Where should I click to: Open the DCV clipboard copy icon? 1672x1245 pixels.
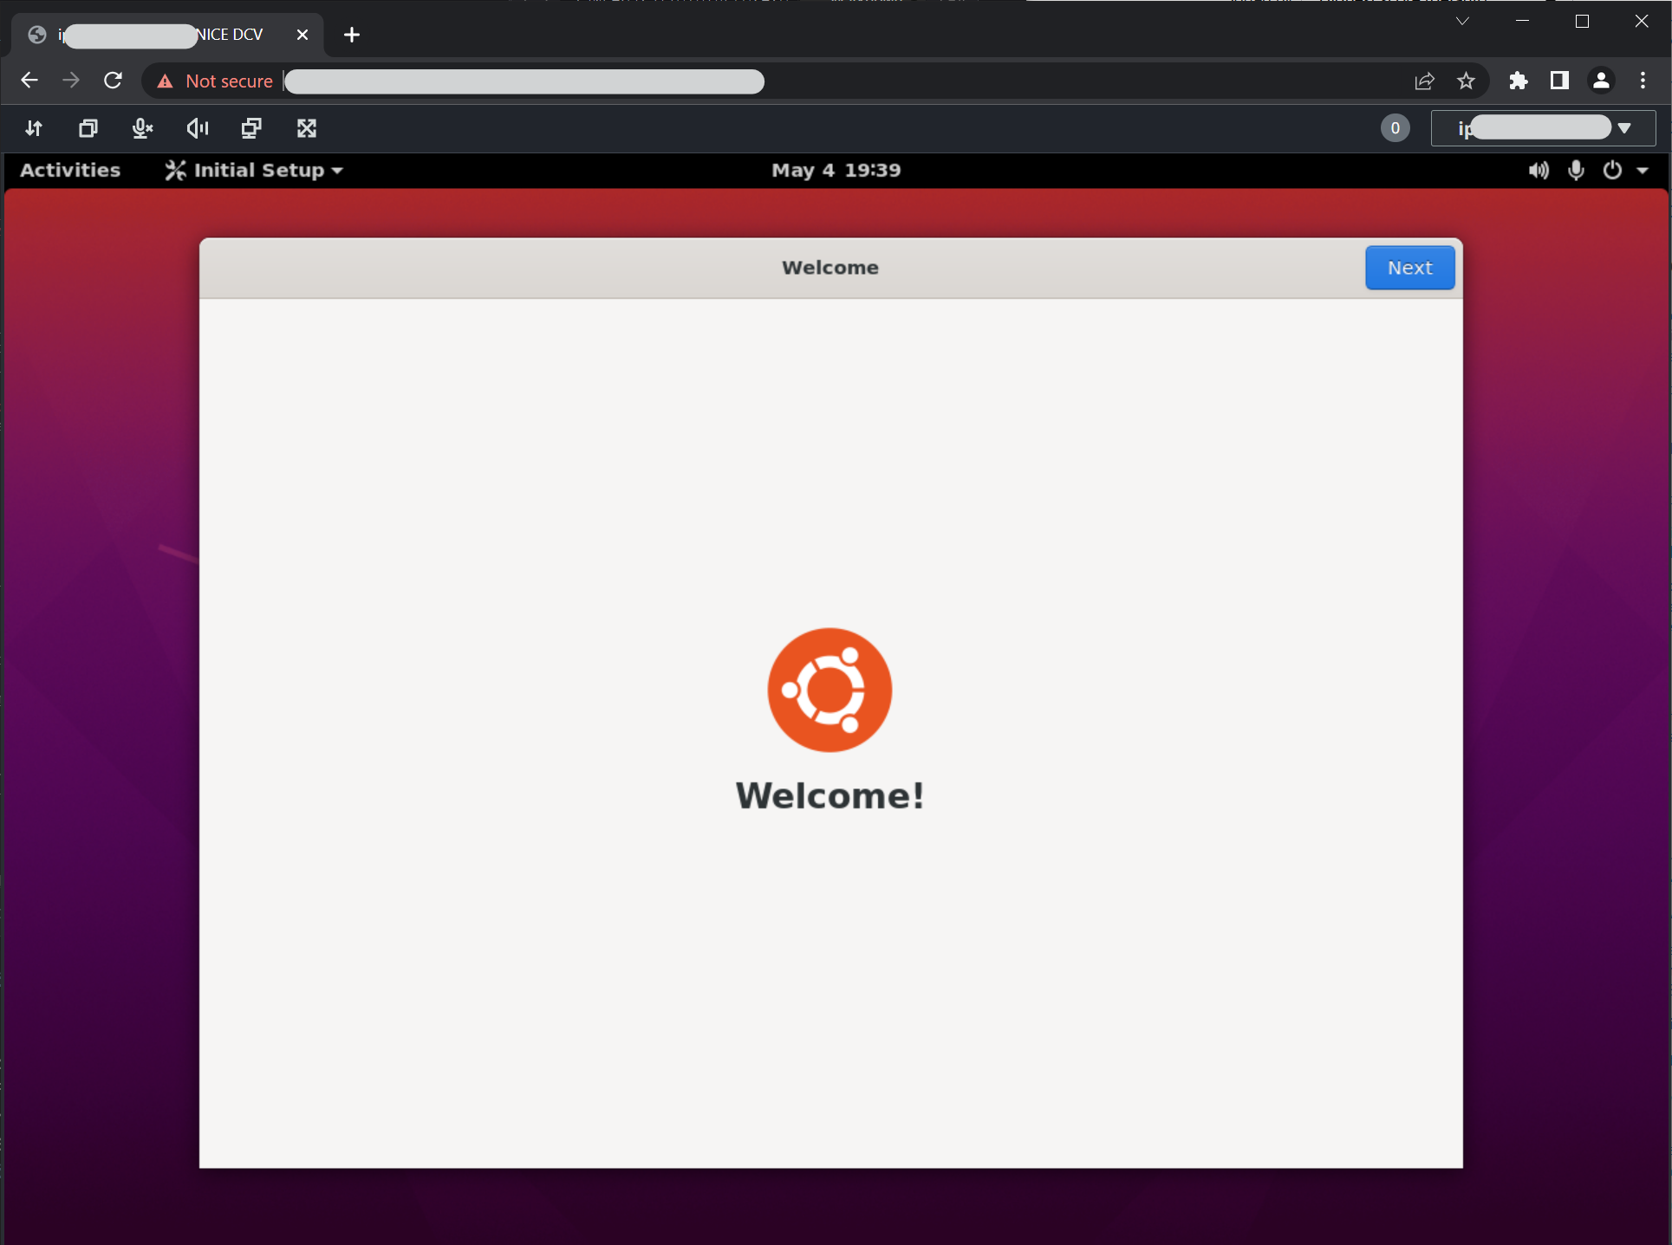coord(88,128)
